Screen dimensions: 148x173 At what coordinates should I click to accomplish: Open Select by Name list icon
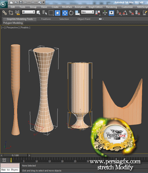45,13
